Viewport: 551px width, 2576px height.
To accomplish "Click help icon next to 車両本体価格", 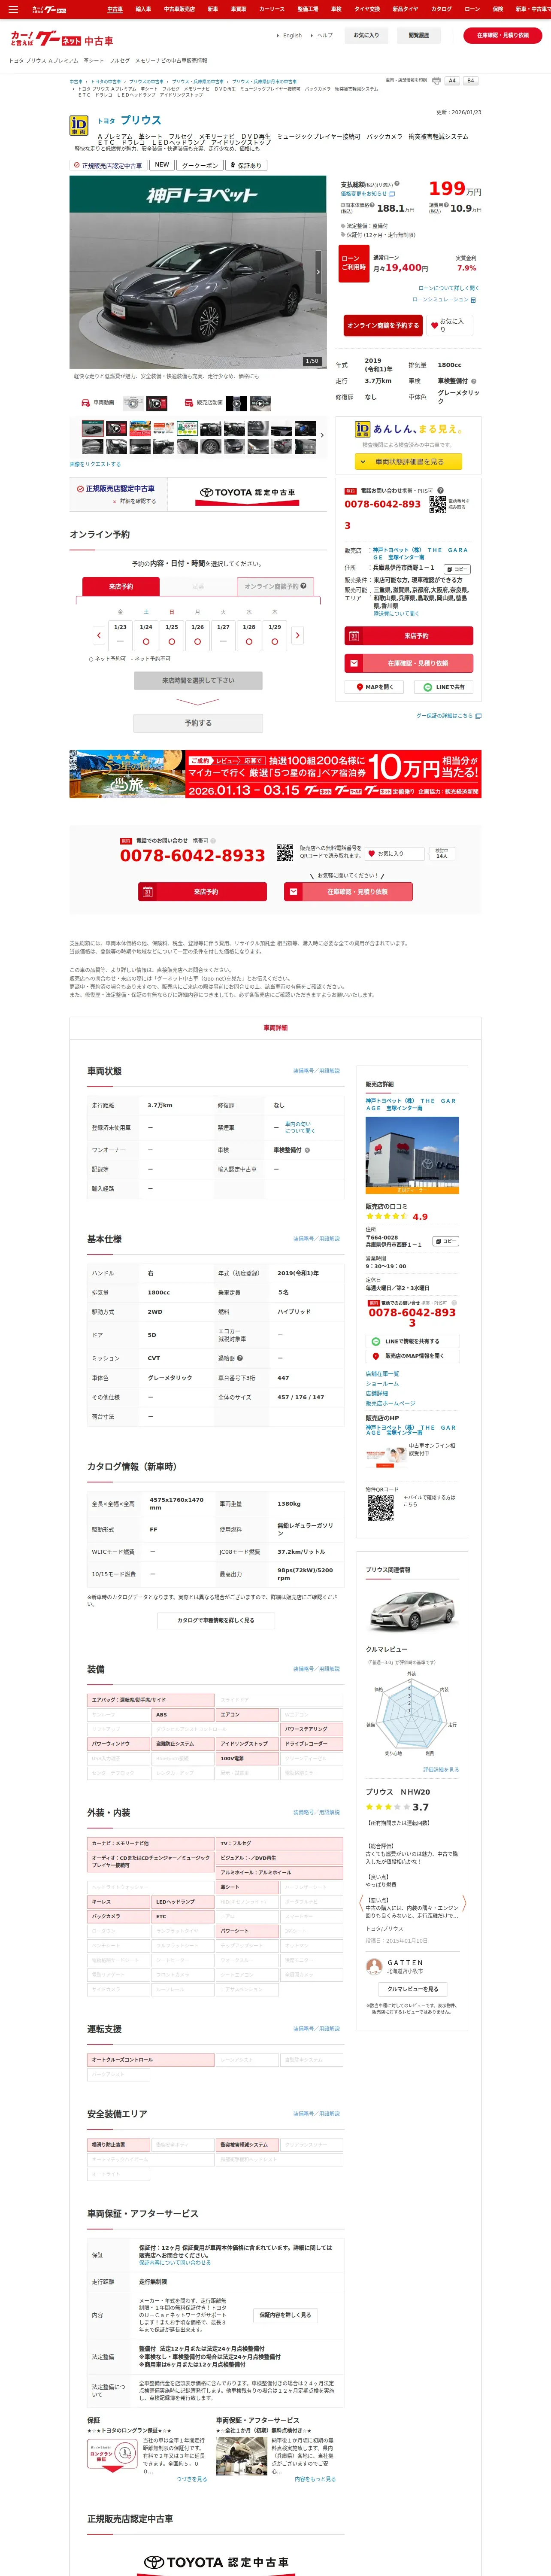I will pos(373,205).
